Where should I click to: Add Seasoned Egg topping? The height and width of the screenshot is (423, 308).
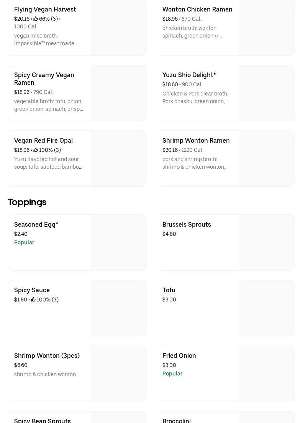click(36, 224)
